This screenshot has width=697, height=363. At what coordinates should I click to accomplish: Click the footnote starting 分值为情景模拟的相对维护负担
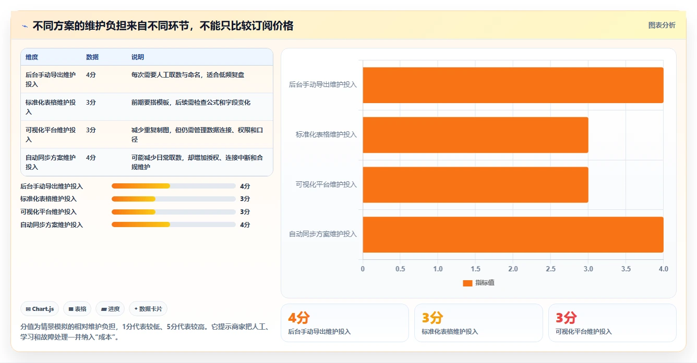coord(144,332)
